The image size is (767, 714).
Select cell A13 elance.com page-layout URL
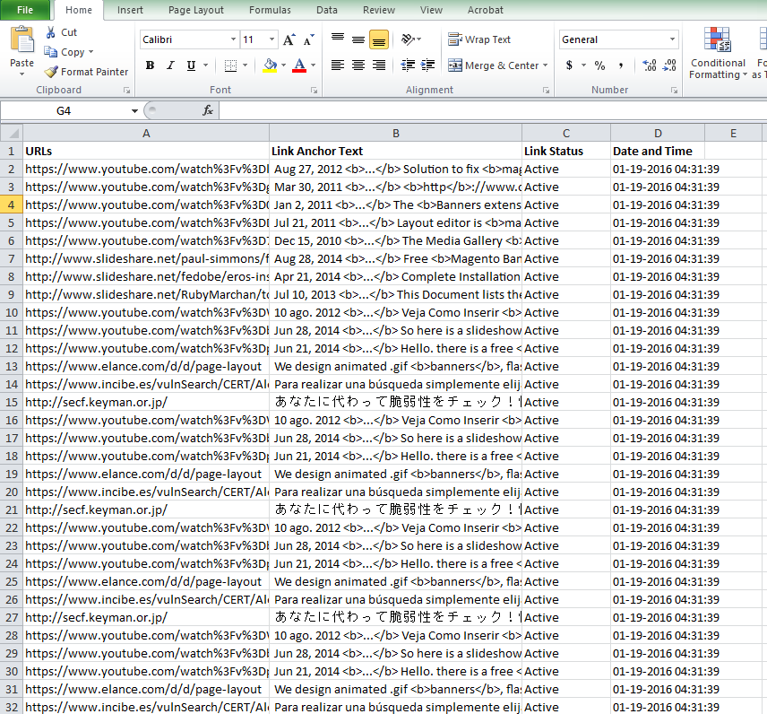click(146, 366)
